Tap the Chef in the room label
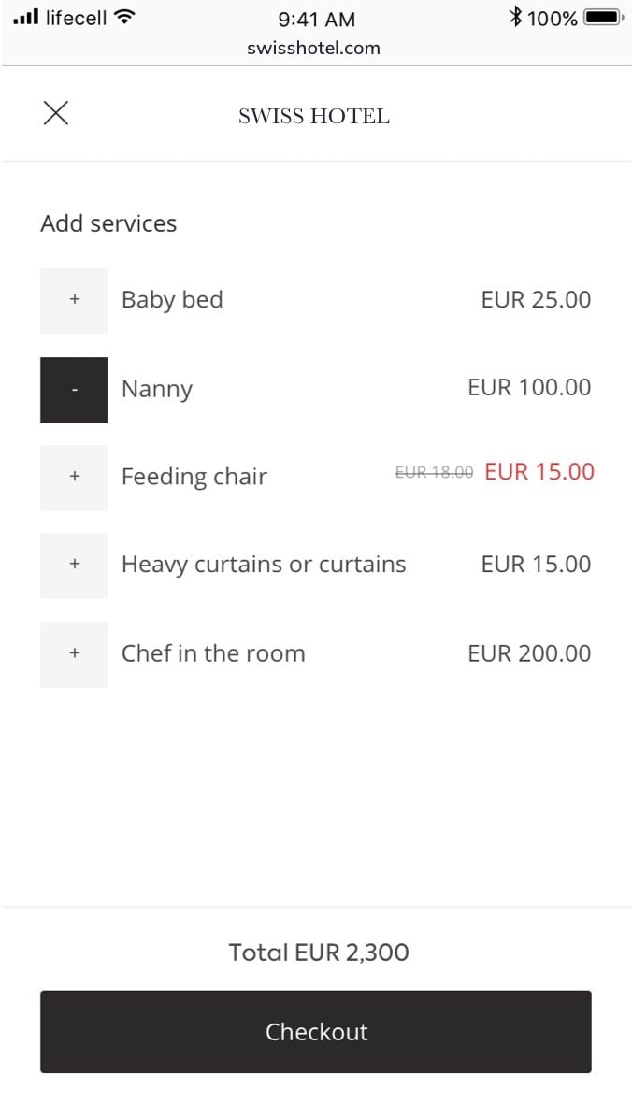632x1103 pixels. [213, 653]
